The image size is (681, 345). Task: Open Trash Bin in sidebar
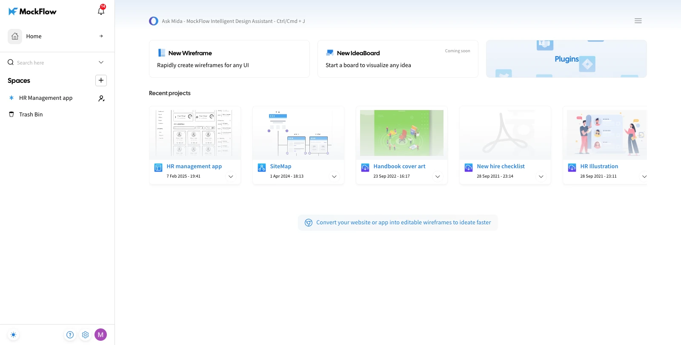tap(31, 114)
